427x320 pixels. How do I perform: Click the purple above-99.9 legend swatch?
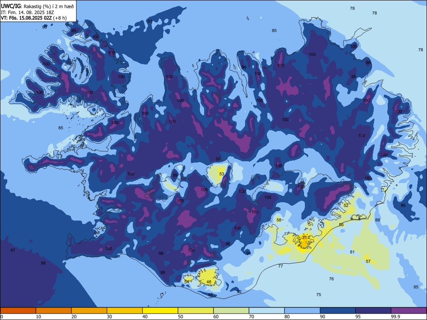[409, 311]
